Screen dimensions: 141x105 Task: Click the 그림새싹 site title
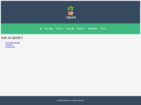70,18
